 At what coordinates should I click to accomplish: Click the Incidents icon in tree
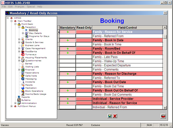[x=23, y=82]
